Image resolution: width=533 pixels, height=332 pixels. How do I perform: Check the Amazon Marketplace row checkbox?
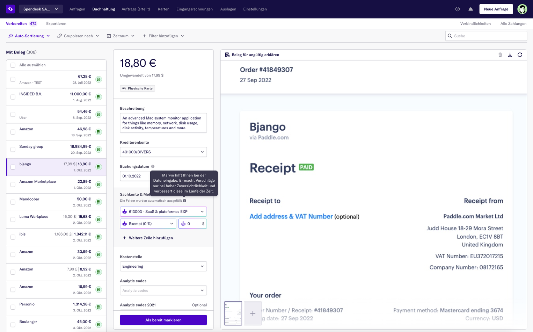13,184
